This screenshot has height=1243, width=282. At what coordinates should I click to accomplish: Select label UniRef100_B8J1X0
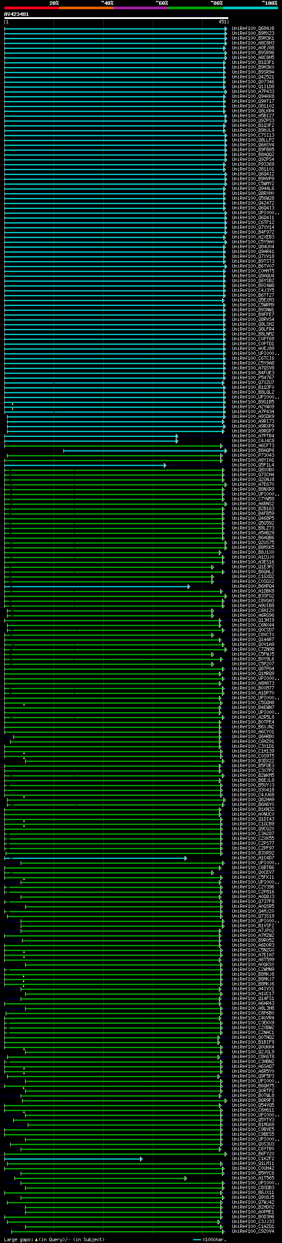coord(253,552)
